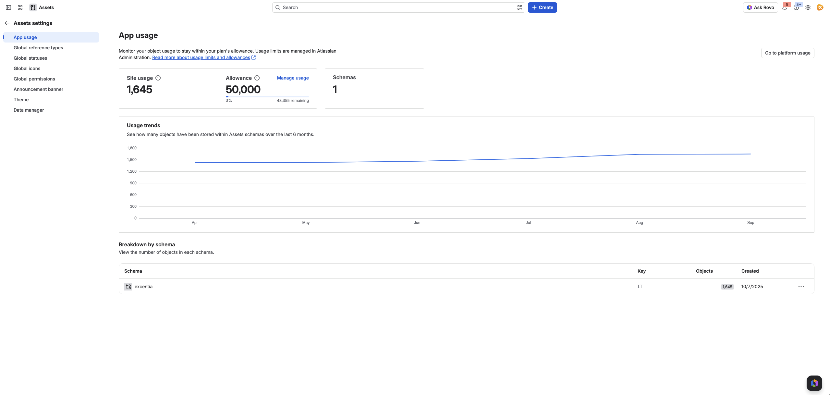The image size is (830, 395).
Task: Collapse the sidebar with the panel icon
Action: coord(8,7)
